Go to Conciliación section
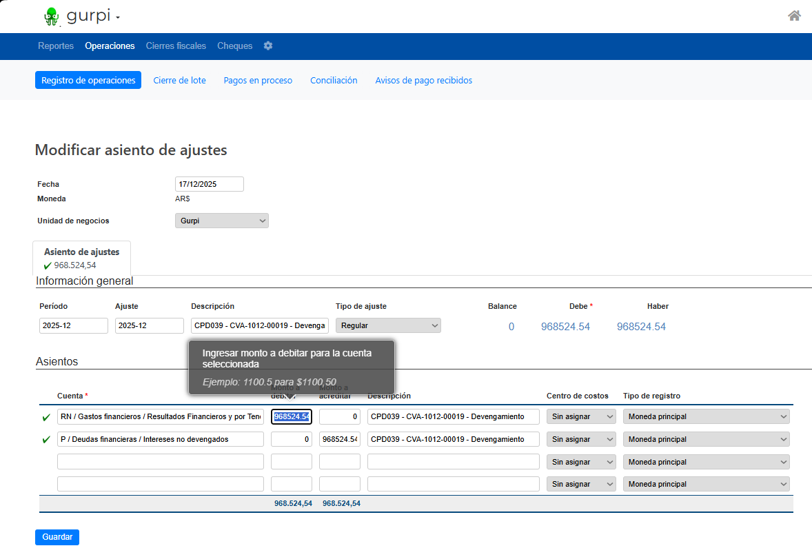The height and width of the screenshot is (557, 812). click(x=334, y=80)
